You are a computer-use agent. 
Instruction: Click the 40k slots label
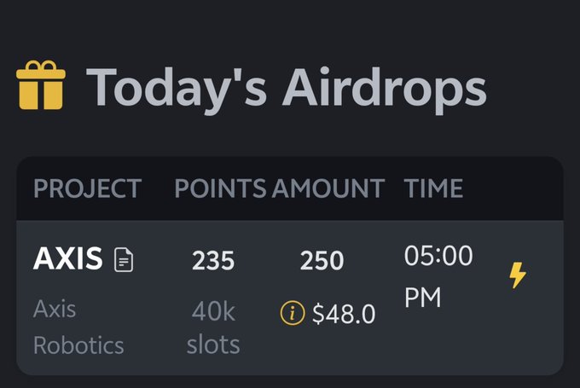coord(213,327)
